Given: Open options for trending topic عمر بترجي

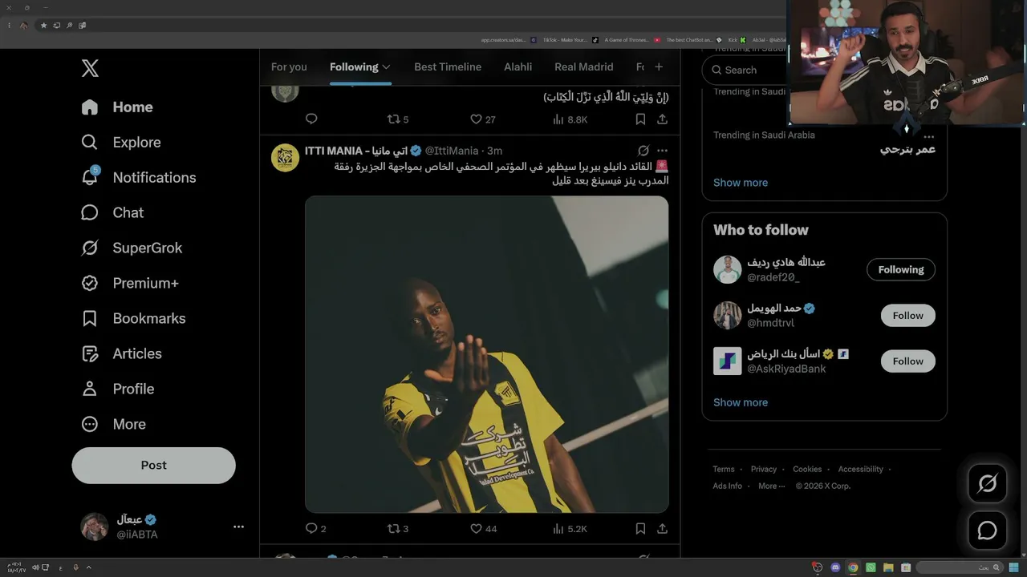Looking at the screenshot, I should (929, 136).
